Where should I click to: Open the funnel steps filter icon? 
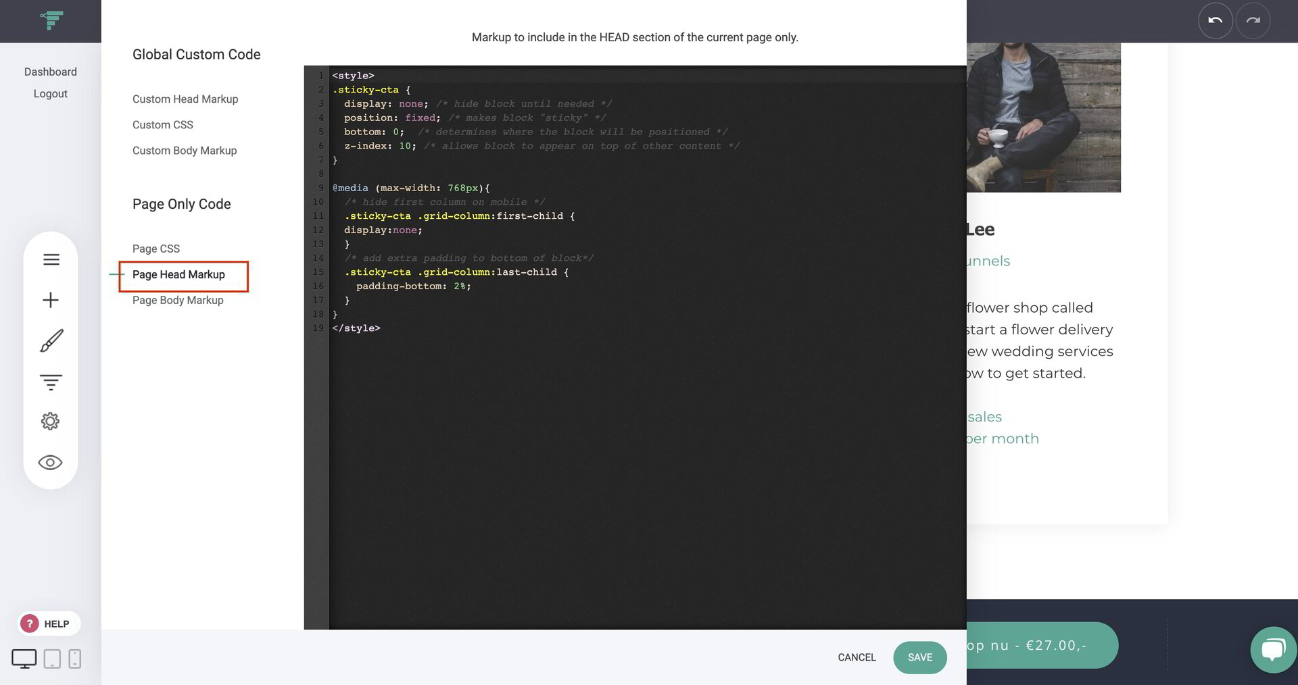[x=51, y=382]
